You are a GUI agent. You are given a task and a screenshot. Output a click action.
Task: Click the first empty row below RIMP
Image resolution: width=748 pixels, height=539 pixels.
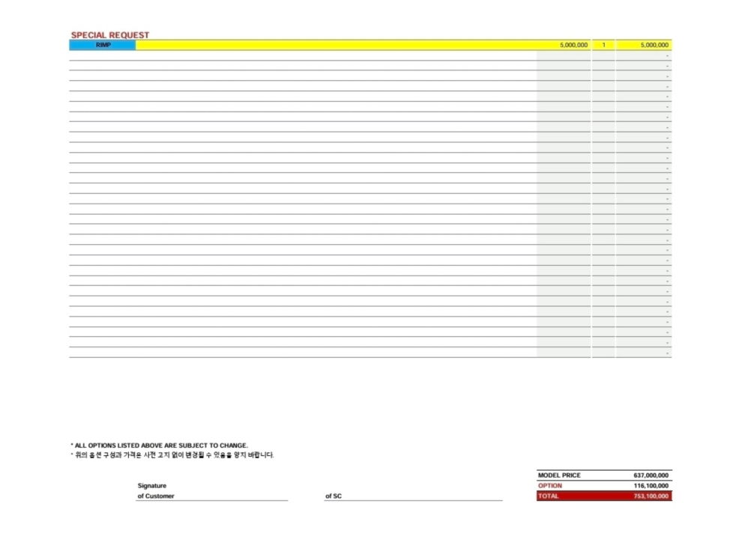[x=302, y=55]
